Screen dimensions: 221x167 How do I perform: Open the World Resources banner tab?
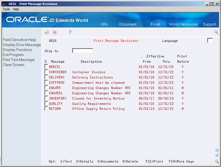point(183,24)
